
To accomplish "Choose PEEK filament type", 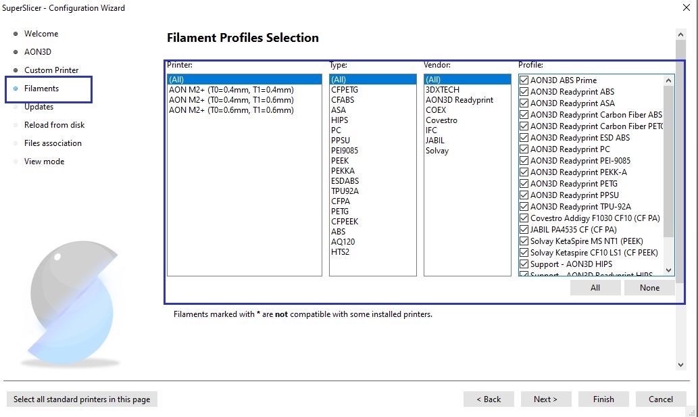I will 372,161.
